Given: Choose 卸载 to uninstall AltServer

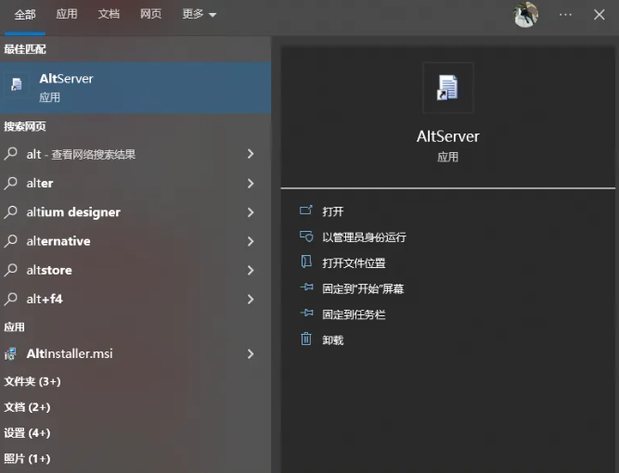Looking at the screenshot, I should pos(333,340).
